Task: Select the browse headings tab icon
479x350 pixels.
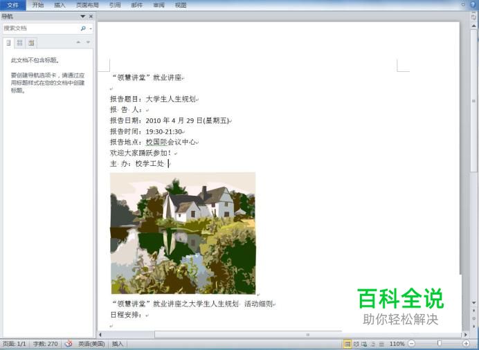Action: 8,43
